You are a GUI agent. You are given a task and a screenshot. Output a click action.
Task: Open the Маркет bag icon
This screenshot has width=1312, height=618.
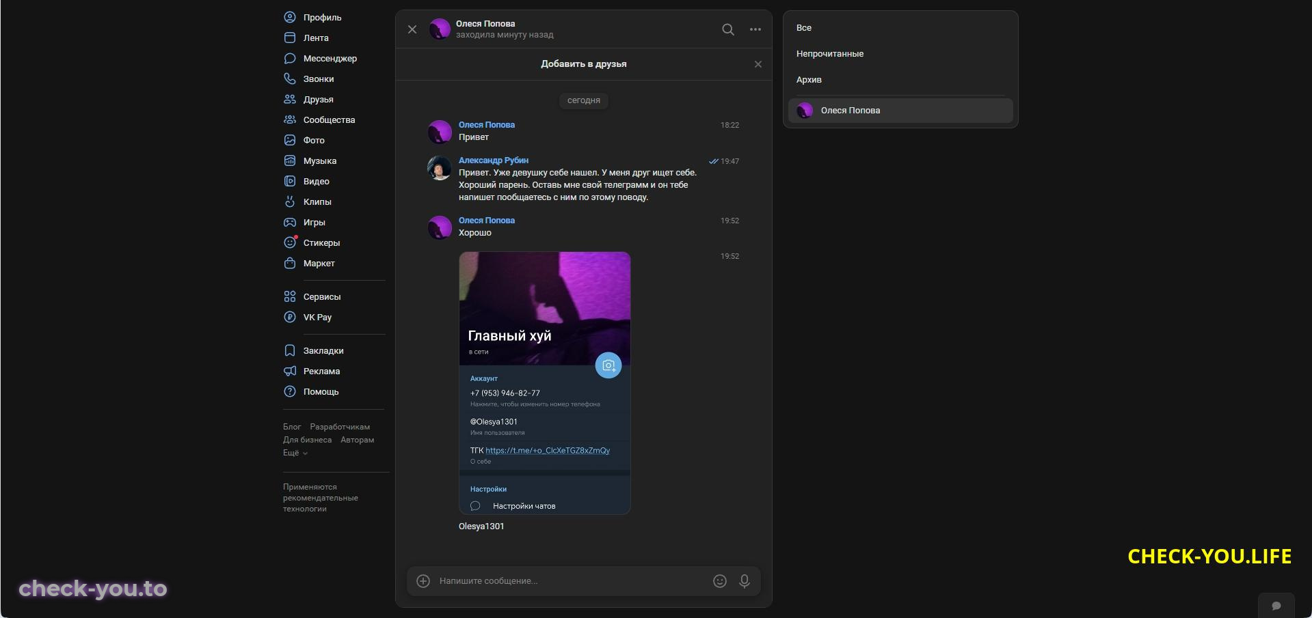[x=290, y=263]
